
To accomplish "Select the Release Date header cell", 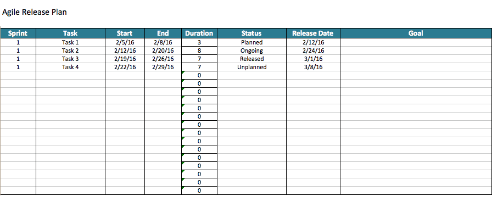I will coord(313,33).
